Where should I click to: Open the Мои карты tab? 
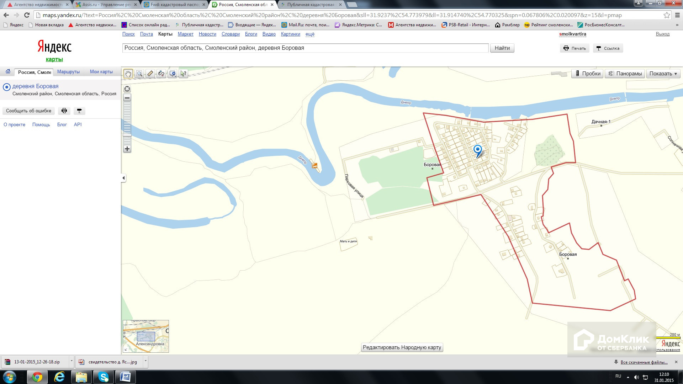tap(101, 72)
